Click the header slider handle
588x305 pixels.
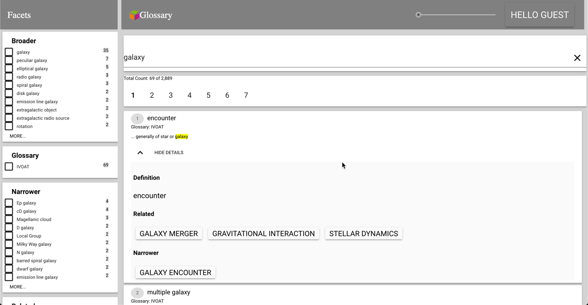pos(418,15)
